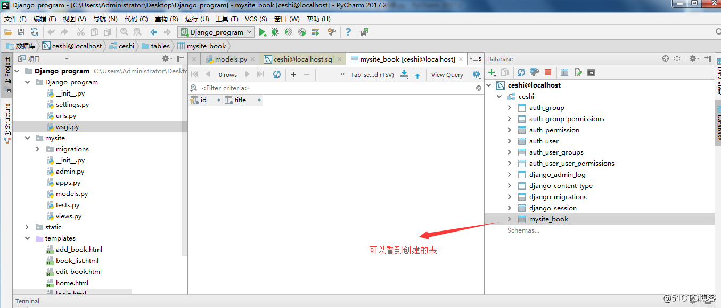721x308 pixels.
Task: Open Help question mark icon
Action: pos(348,32)
